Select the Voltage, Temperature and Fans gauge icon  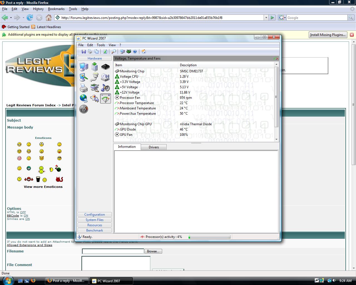pyautogui.click(x=105, y=98)
